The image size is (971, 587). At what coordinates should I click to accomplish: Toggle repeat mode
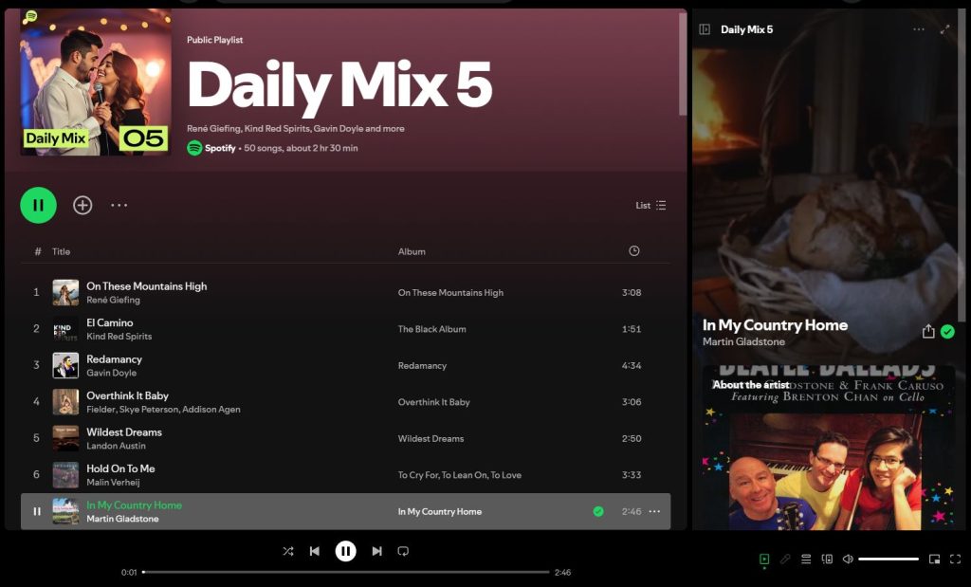pos(403,551)
